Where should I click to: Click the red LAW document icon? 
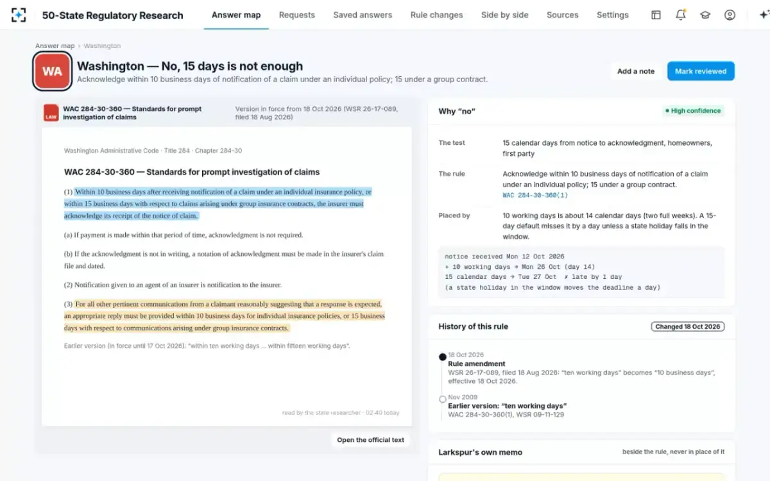tap(51, 113)
